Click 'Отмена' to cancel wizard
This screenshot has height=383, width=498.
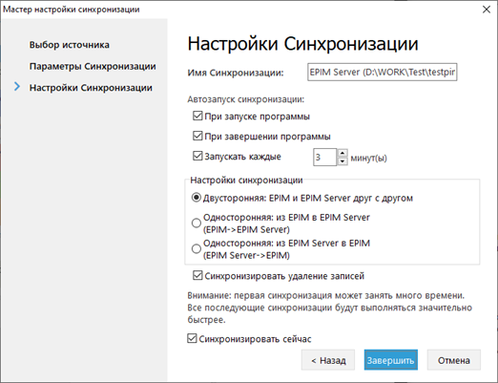pyautogui.click(x=454, y=360)
